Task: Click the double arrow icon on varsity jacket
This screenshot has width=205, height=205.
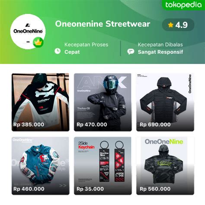Action: click(x=63, y=186)
